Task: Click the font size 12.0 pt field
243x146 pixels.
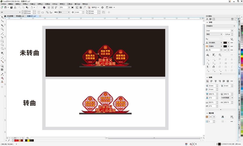Action: (228, 34)
